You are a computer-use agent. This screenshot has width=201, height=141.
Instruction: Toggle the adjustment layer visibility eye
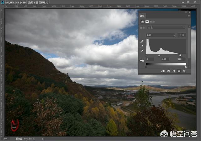[x=179, y=71]
